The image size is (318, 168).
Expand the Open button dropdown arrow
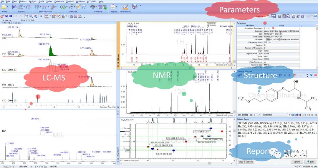coord(8,7)
